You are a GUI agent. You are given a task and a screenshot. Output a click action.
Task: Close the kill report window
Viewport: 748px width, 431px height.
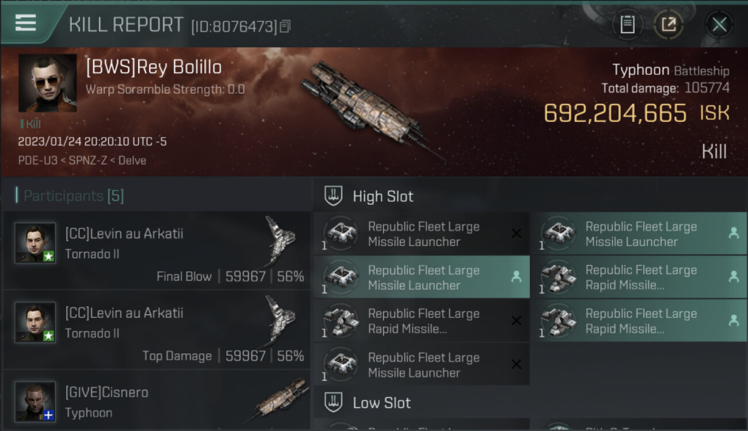coord(719,24)
